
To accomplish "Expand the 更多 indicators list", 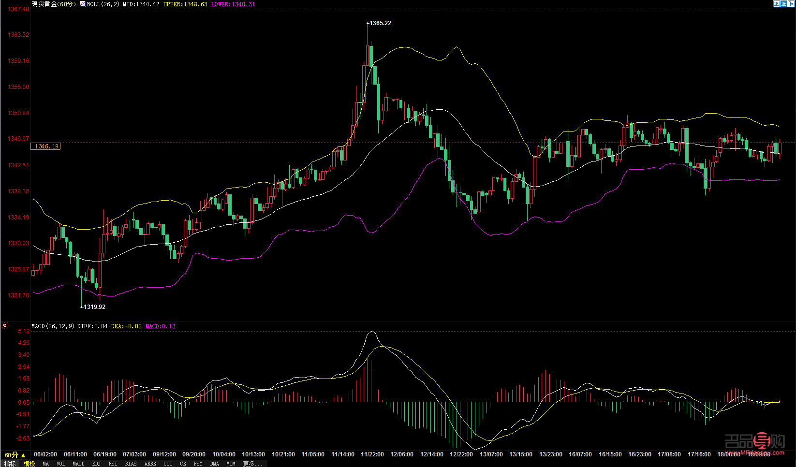I will (251, 464).
